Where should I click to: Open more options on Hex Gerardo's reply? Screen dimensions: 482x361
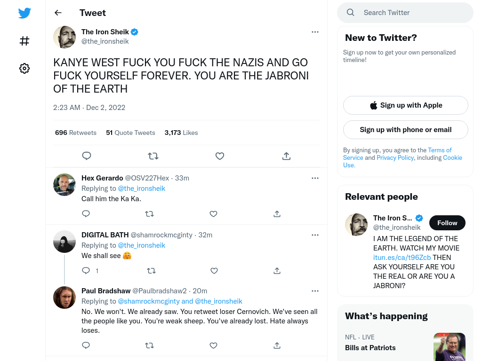315,178
